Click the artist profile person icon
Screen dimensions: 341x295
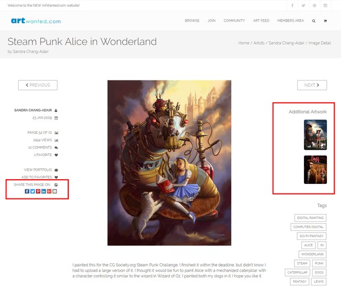[56, 110]
